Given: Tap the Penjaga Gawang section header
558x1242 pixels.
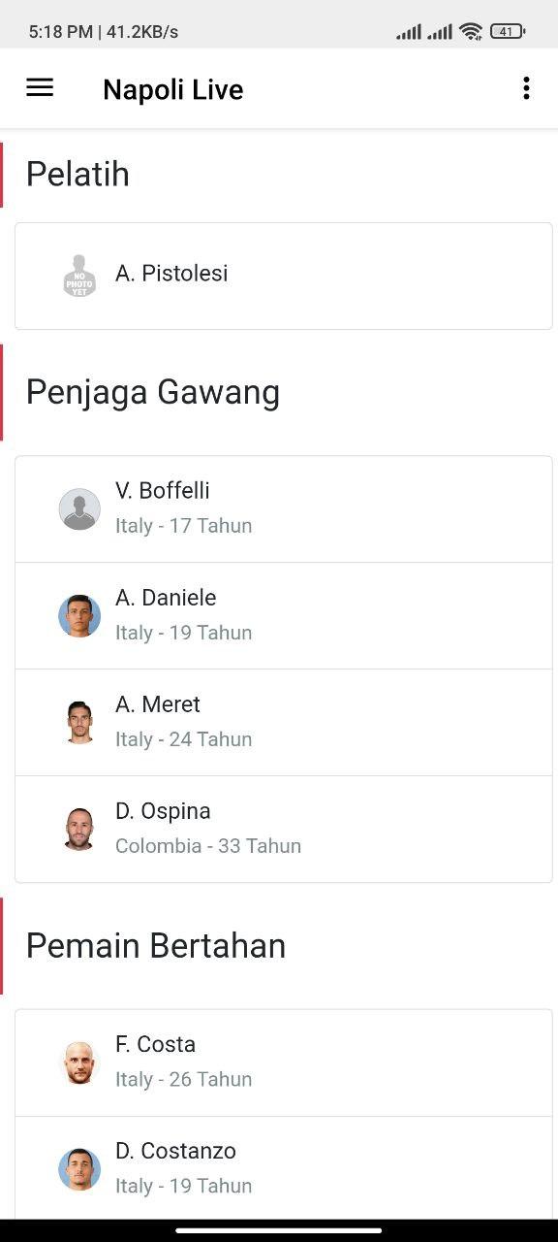Looking at the screenshot, I should [153, 393].
